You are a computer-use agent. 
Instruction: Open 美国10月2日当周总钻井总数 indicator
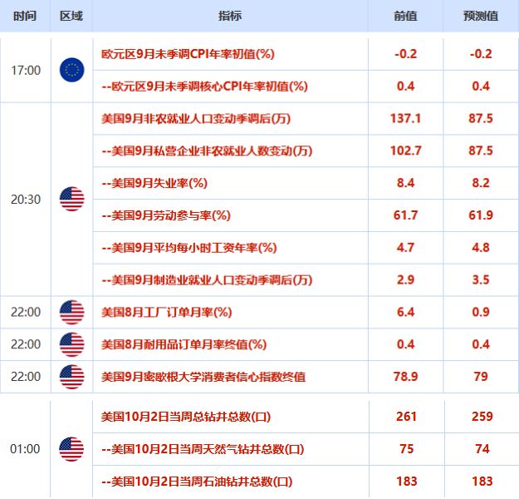[x=186, y=417]
